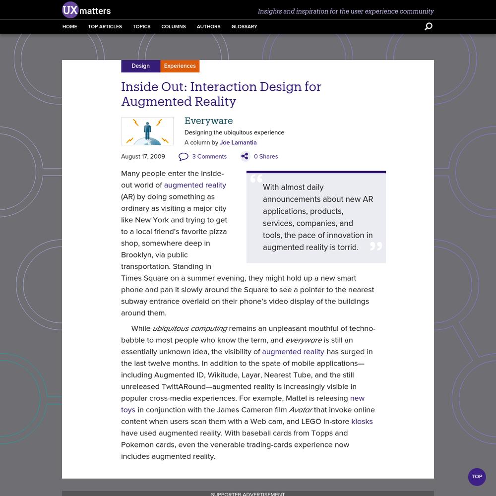The width and height of the screenshot is (496, 496).
Task: Follow the second paragraph's augmented reality link
Action: click(293, 352)
